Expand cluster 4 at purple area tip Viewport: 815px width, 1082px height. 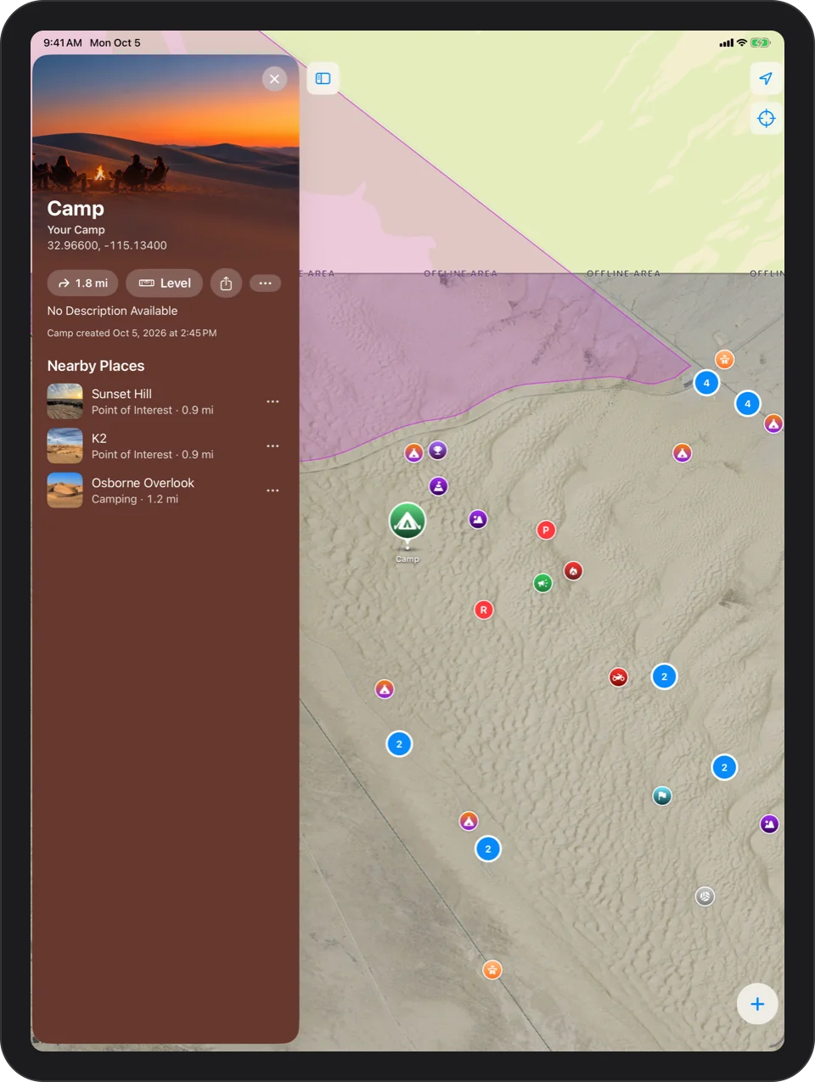point(706,383)
